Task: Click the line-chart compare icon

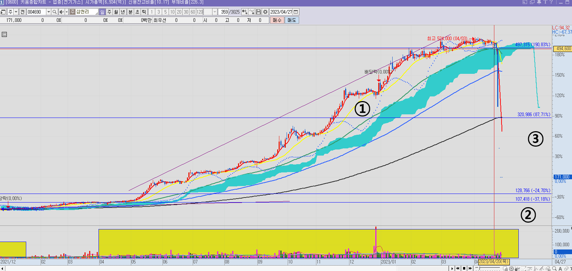Action: 252,12
